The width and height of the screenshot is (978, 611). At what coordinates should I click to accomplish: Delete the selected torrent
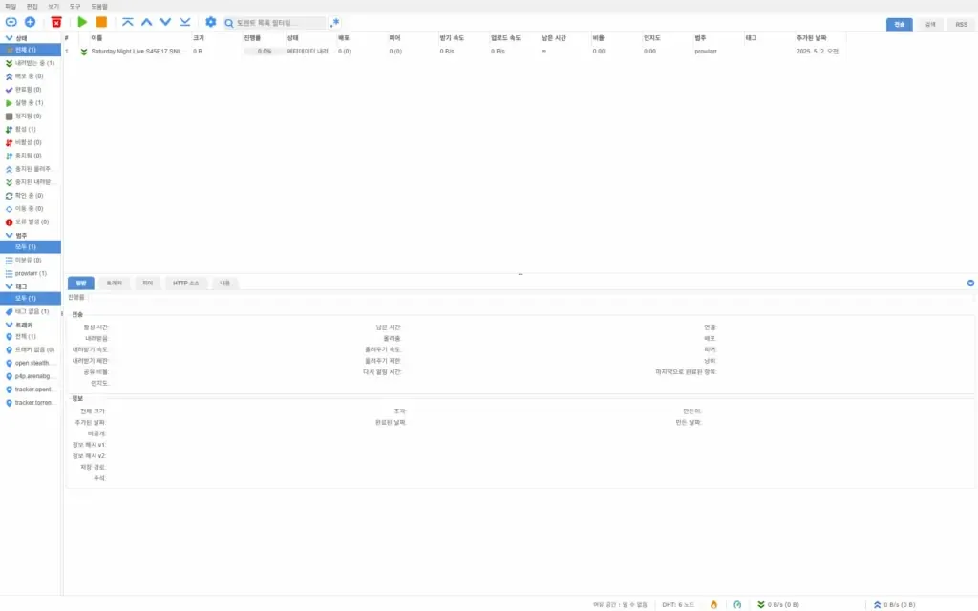(x=56, y=22)
